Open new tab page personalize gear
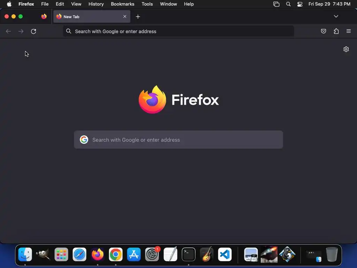357x268 pixels. point(346,49)
